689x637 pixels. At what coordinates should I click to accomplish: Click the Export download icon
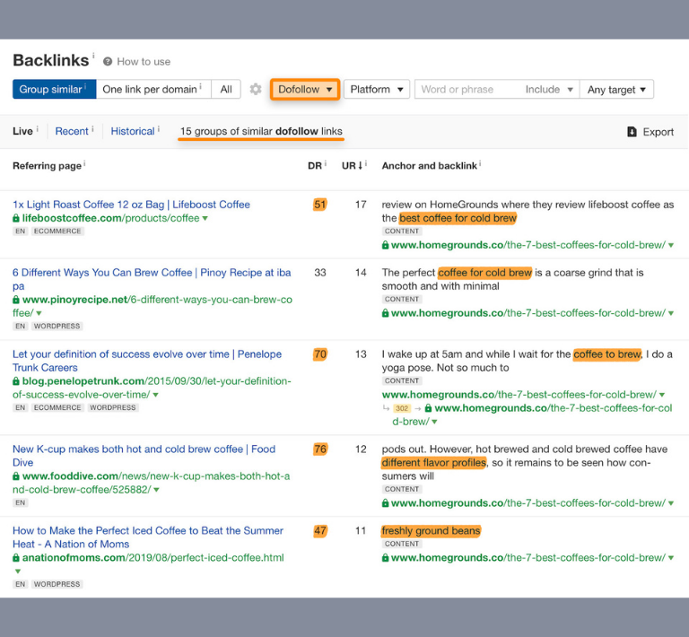632,132
